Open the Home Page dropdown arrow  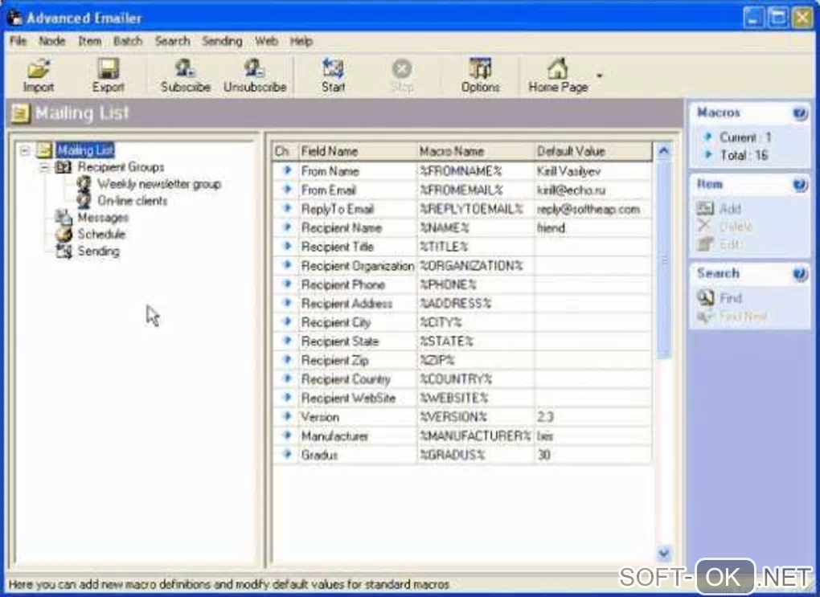[599, 76]
